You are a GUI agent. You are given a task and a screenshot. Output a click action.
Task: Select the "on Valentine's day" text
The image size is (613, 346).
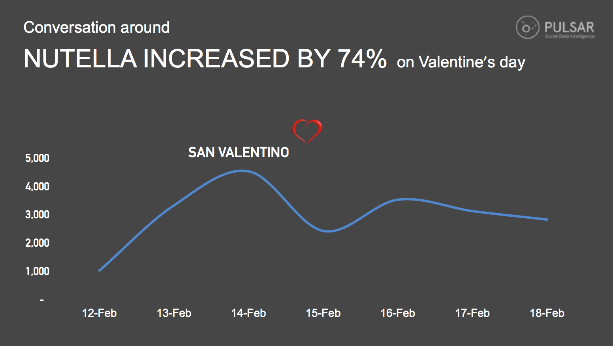tap(461, 62)
